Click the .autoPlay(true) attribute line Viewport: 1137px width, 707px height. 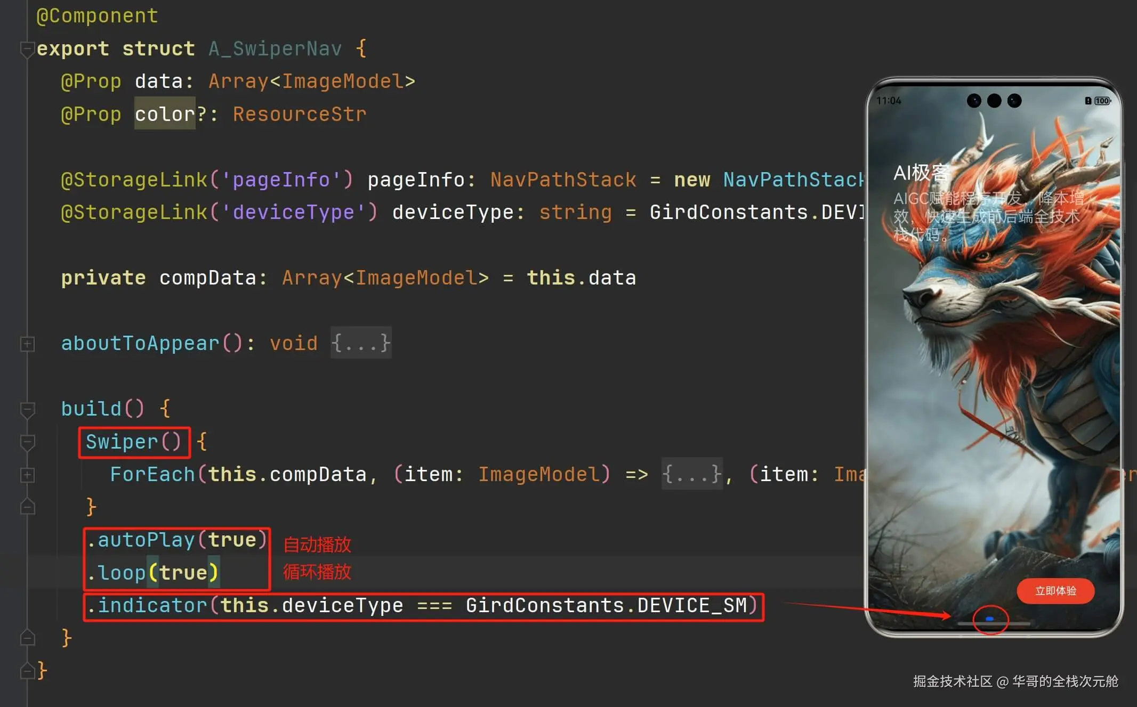click(176, 540)
